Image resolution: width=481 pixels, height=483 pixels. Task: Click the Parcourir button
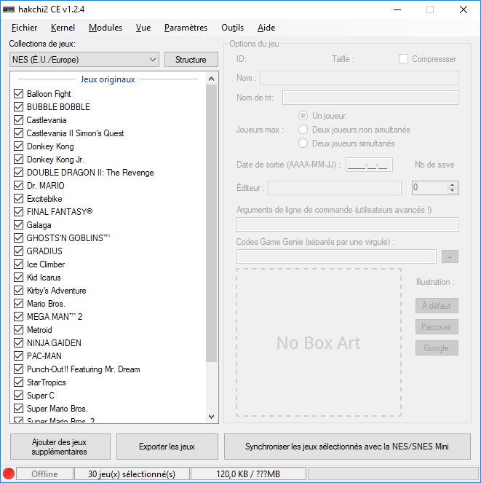(437, 327)
